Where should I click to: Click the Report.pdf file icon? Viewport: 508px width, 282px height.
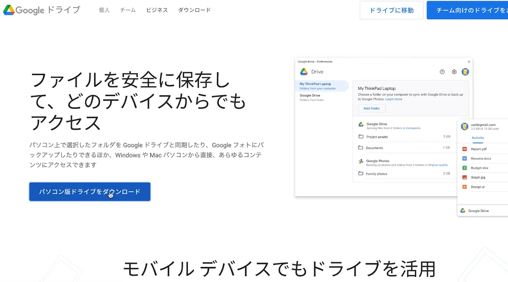pos(464,149)
